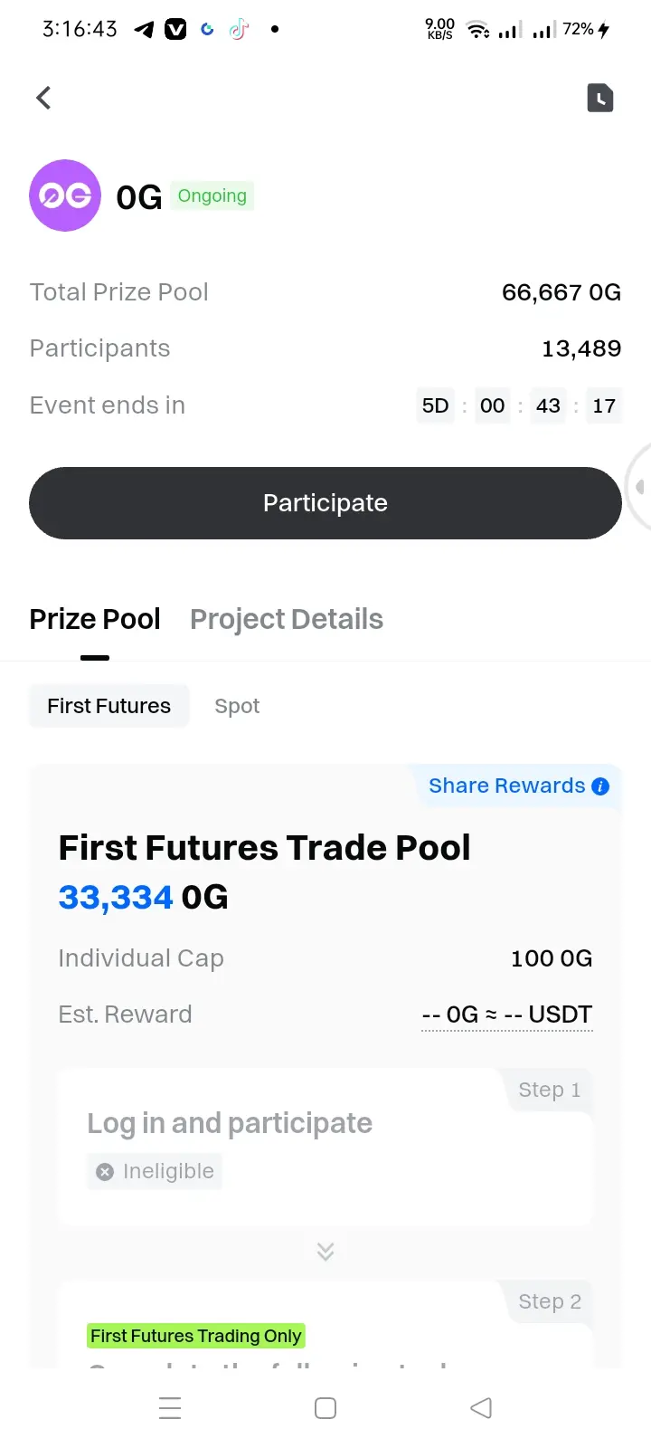651x1448 pixels.
Task: Select the Prize Pool tab
Action: tap(95, 620)
